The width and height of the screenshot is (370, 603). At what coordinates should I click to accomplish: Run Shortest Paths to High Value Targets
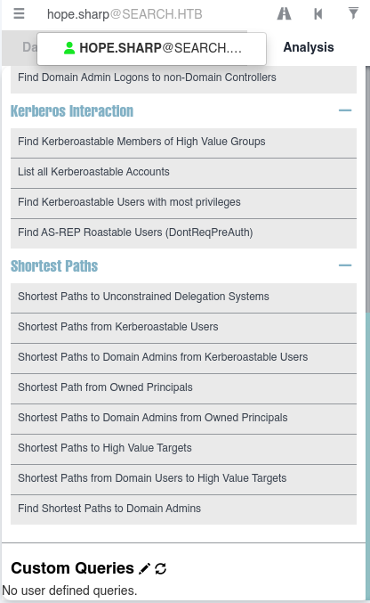183,449
